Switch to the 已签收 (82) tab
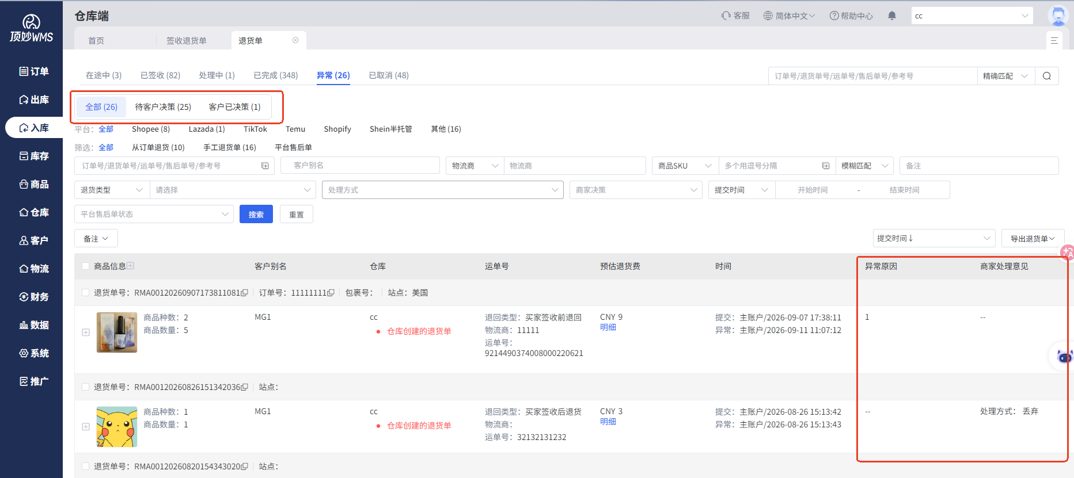 160,75
